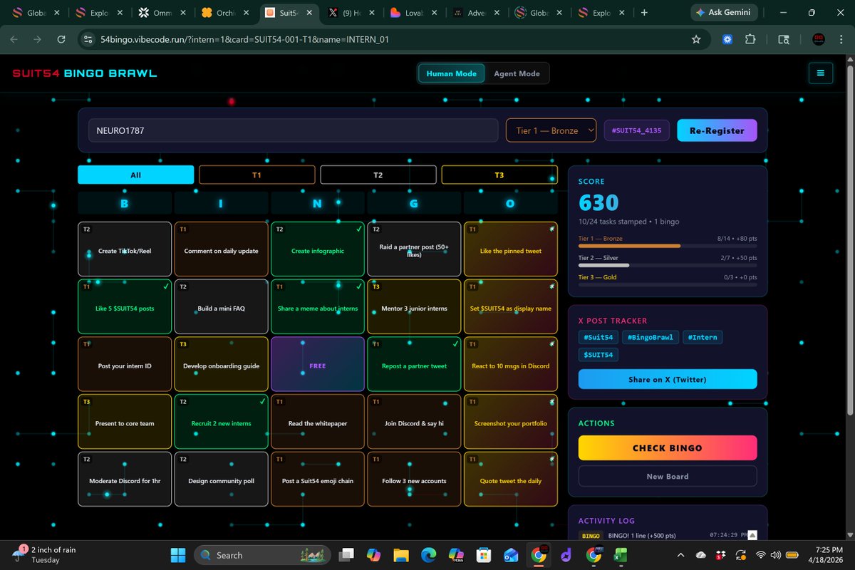
Task: Stamp the Comment on daily update card
Action: pos(221,249)
